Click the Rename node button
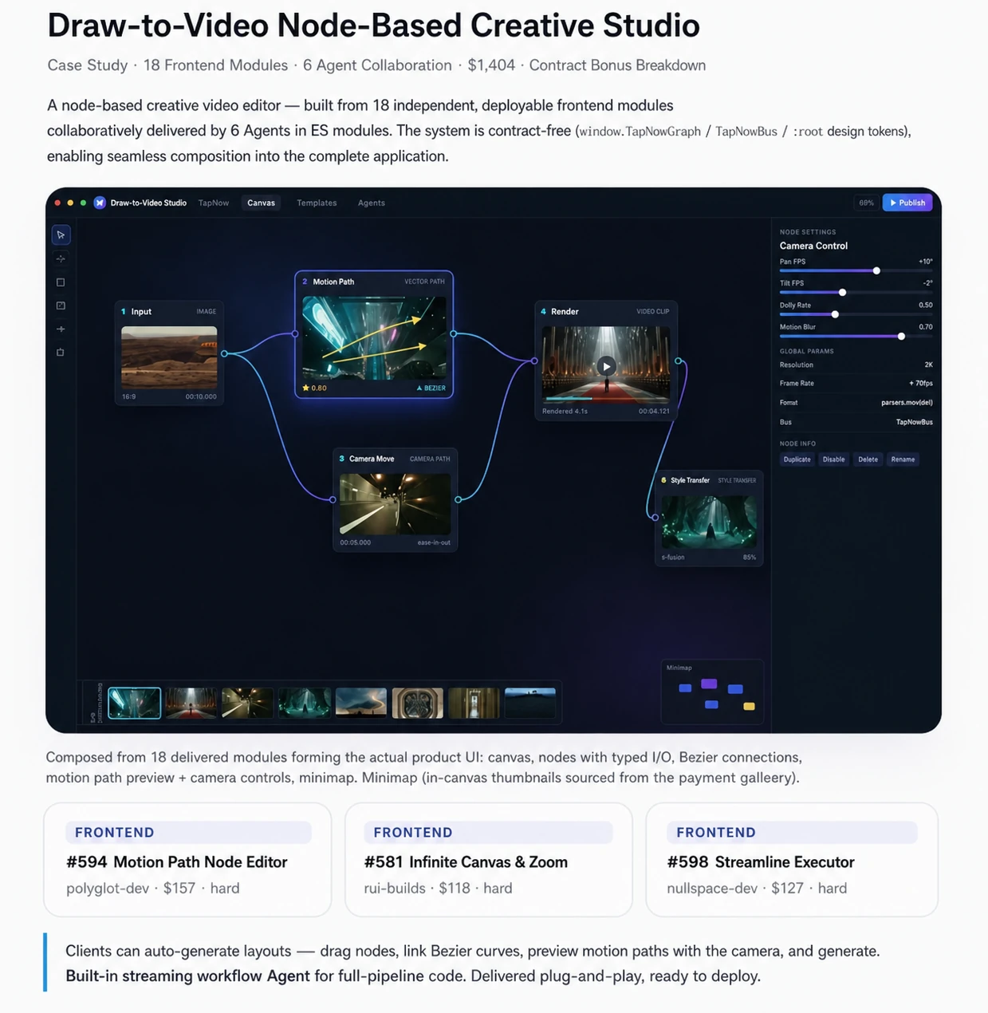Viewport: 988px width, 1013px height. click(903, 459)
